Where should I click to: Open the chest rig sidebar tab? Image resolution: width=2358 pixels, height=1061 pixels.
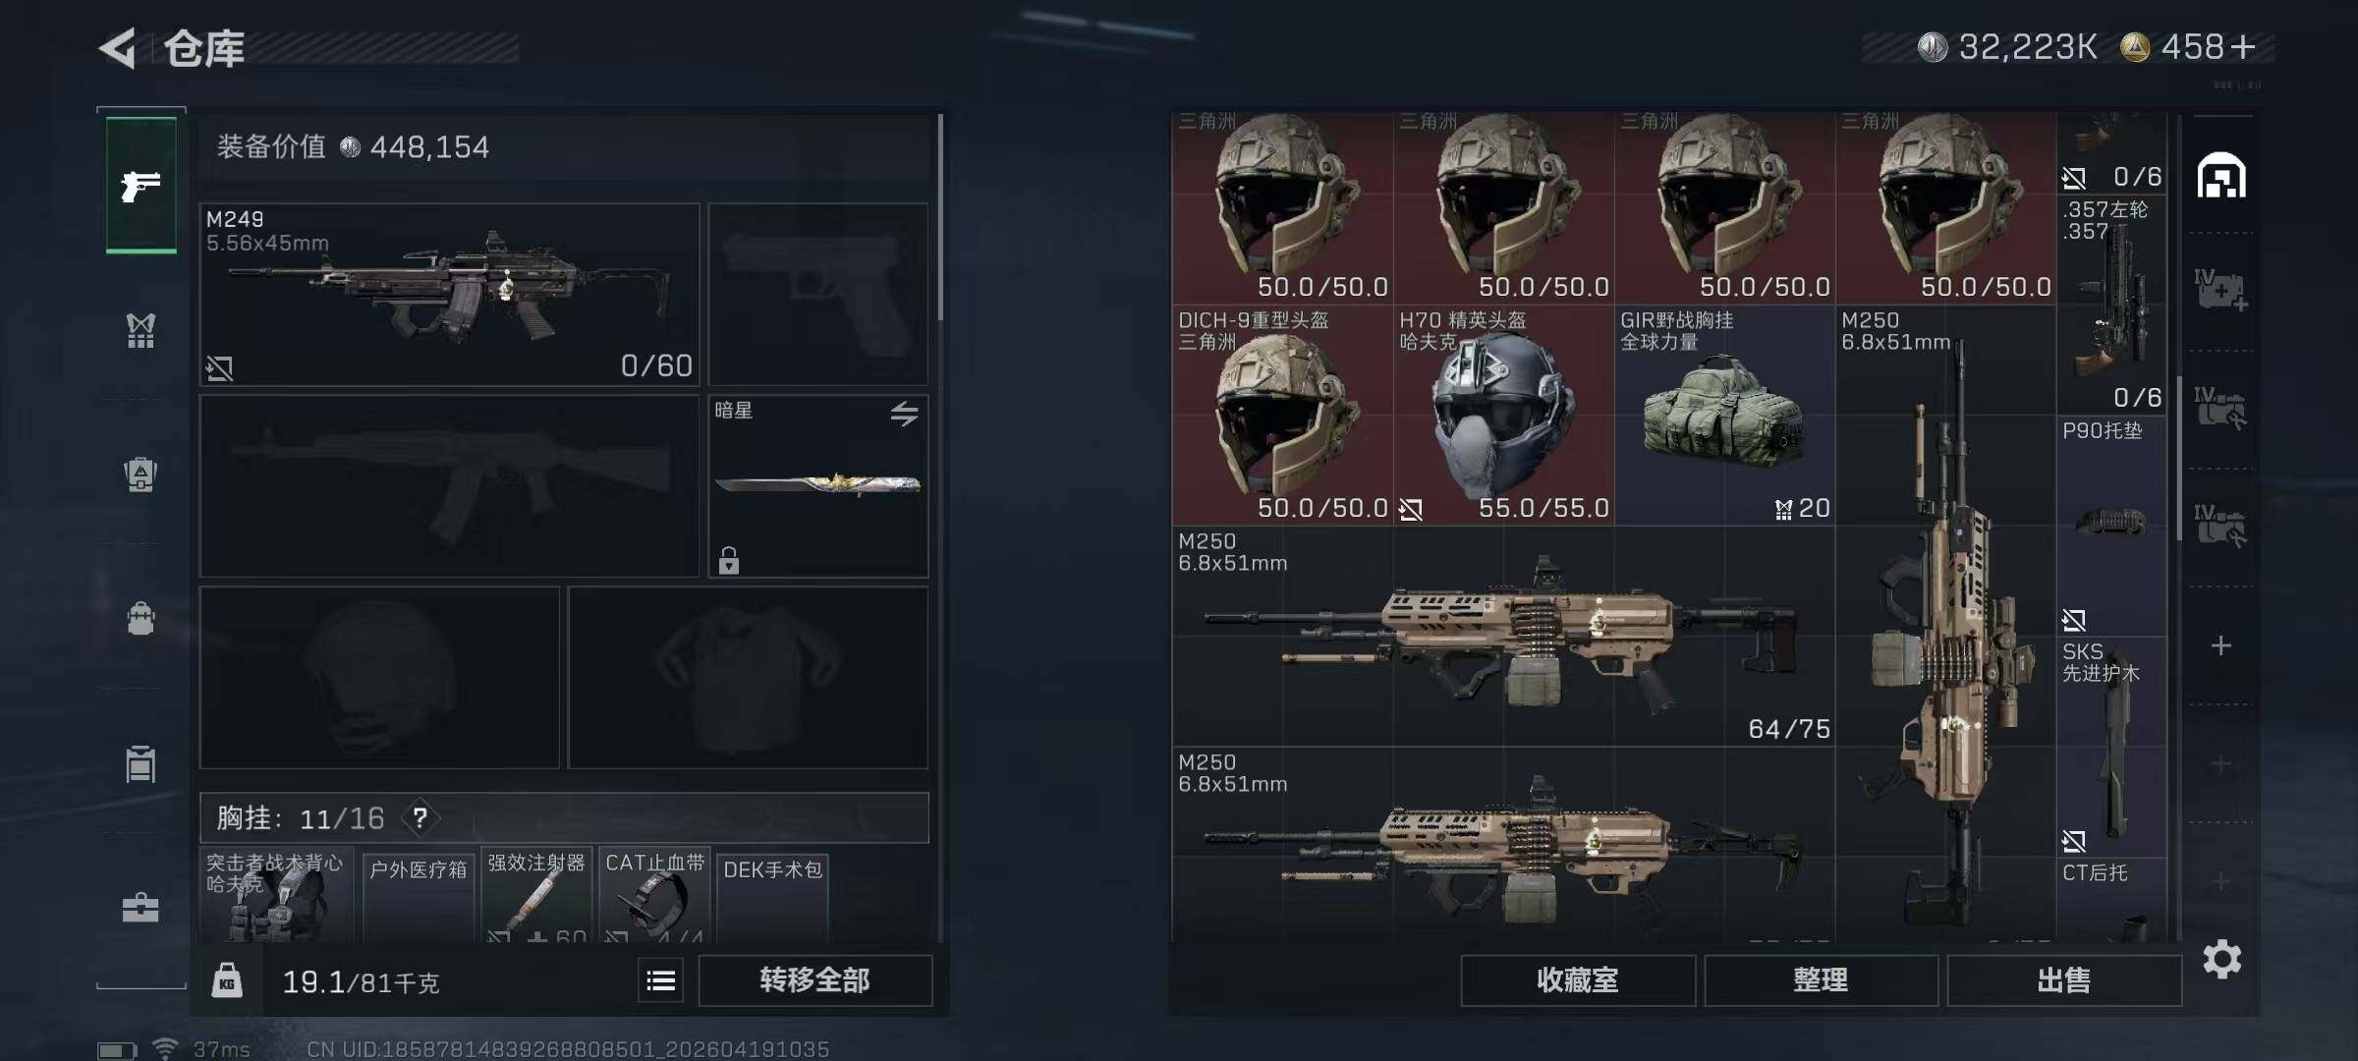coord(140,330)
